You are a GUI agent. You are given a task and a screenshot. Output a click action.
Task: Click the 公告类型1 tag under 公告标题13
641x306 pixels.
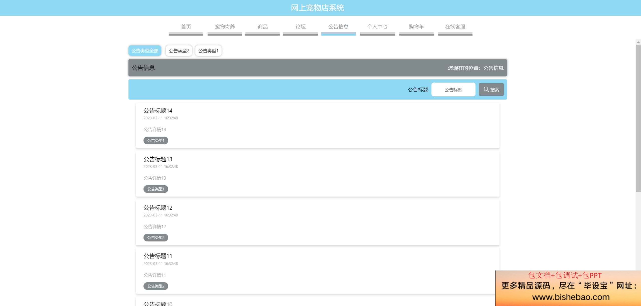(156, 189)
